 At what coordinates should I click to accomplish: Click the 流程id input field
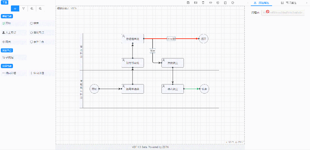283,13
